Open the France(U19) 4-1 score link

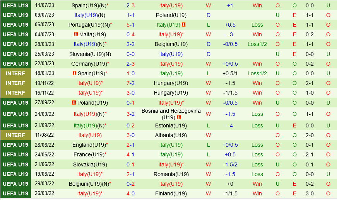pyautogui.click(x=130, y=154)
